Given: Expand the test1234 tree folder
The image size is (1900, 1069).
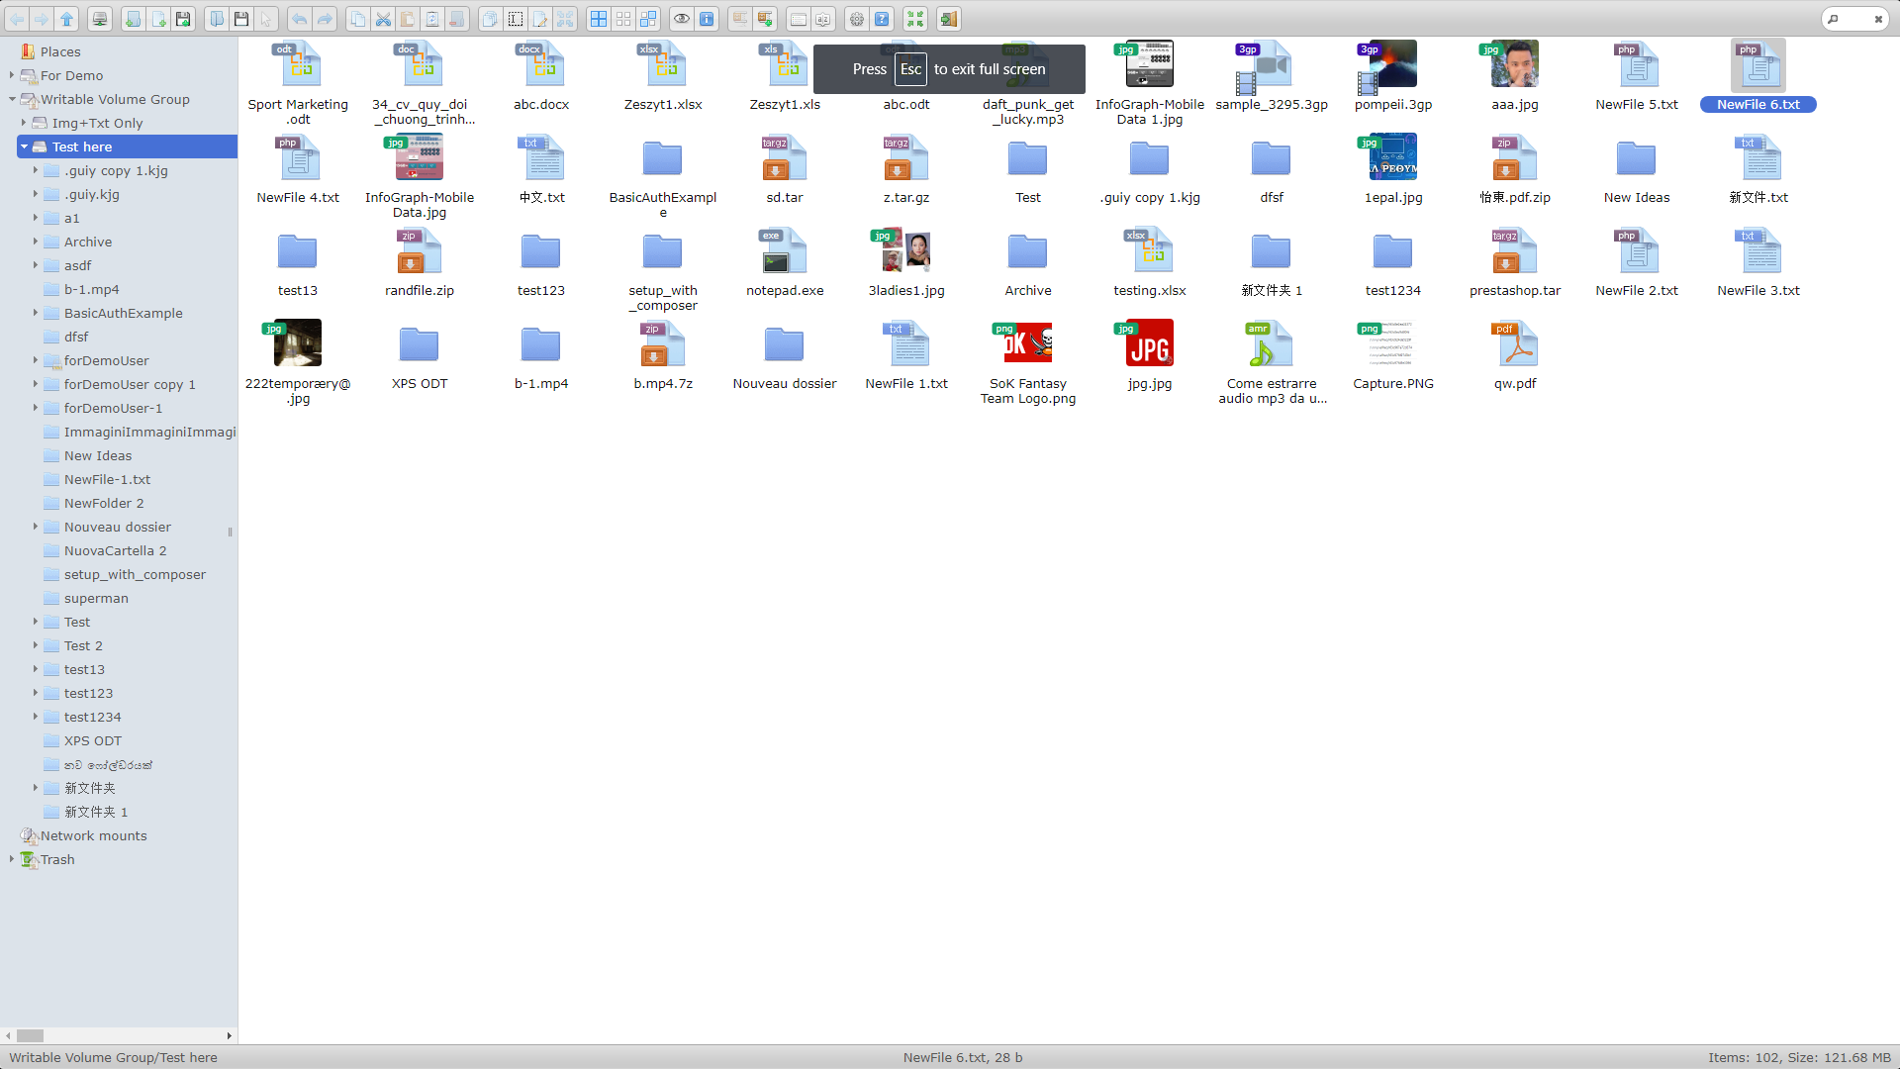Looking at the screenshot, I should point(36,717).
